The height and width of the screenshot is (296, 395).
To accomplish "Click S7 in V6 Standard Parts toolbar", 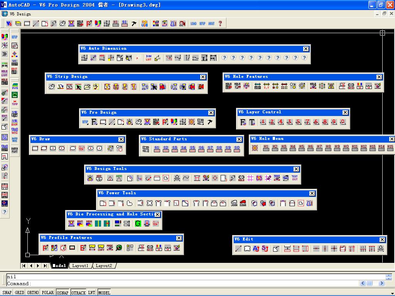I will point(210,149).
